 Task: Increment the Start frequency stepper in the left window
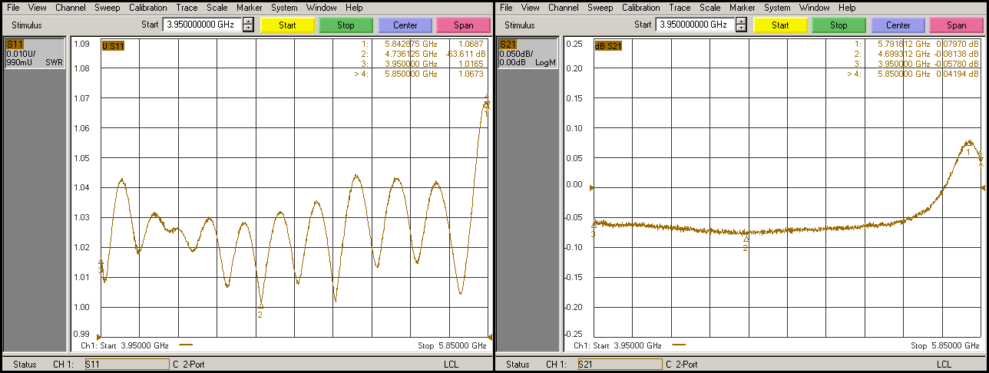click(248, 21)
